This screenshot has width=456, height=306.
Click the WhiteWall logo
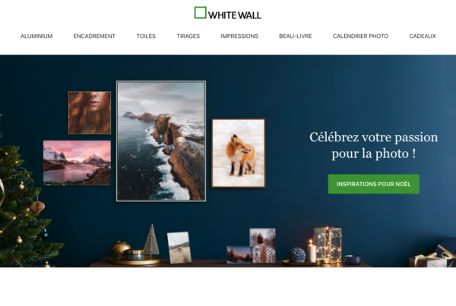click(x=228, y=13)
